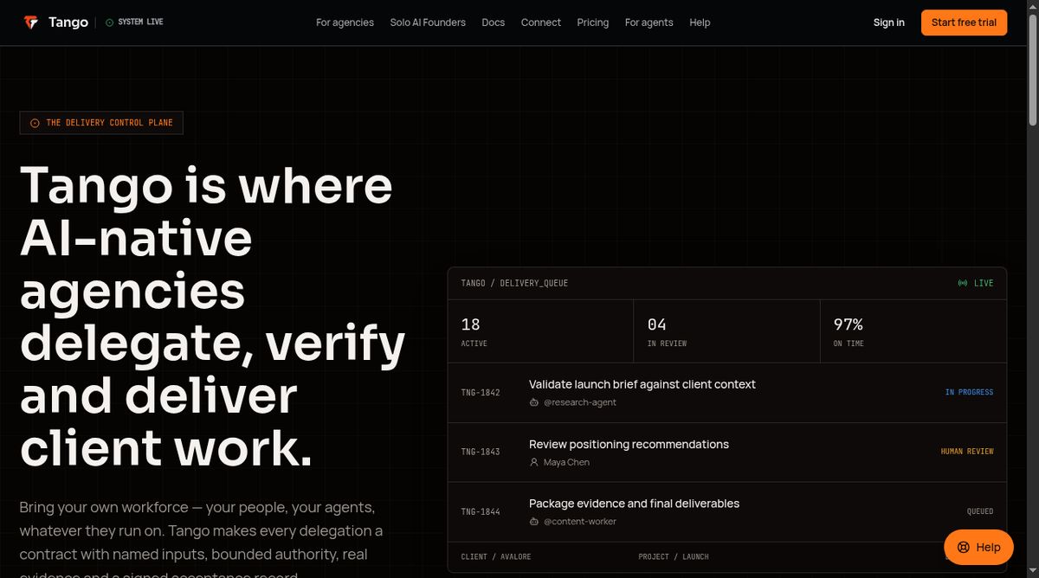Click the Delivery Control Plane badge icon
1039x578 pixels.
35,123
